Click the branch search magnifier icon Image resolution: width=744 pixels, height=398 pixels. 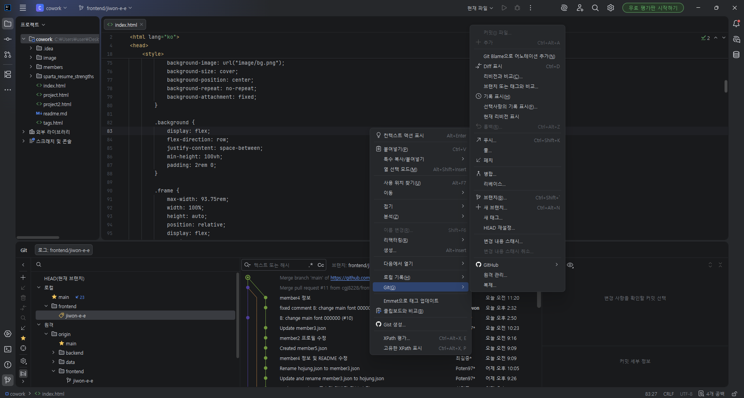[x=23, y=318]
